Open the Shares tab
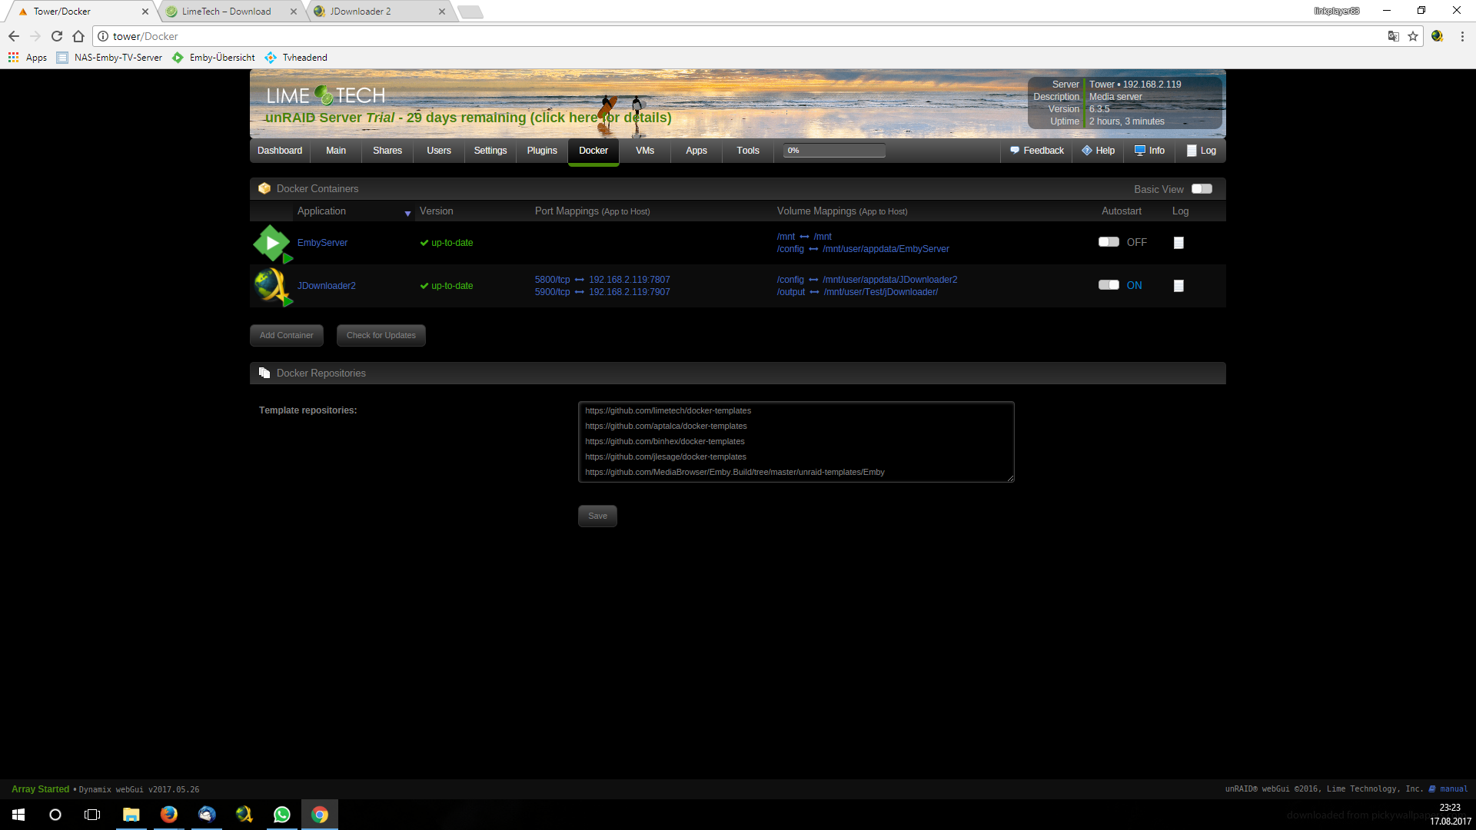1476x830 pixels. tap(387, 151)
